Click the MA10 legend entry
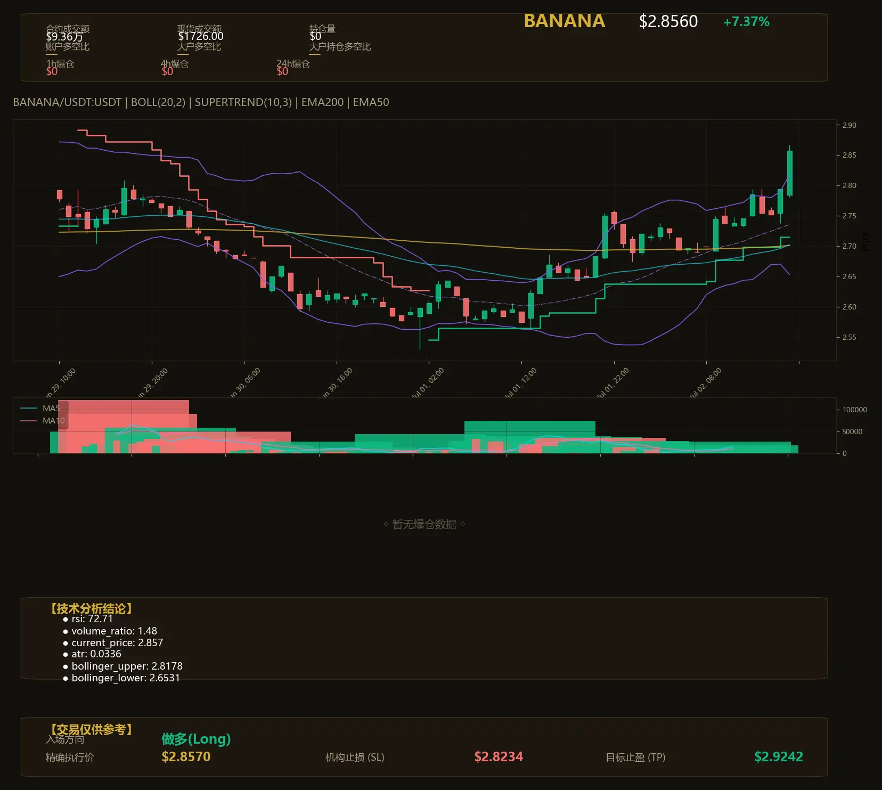The width and height of the screenshot is (882, 790). (42, 421)
